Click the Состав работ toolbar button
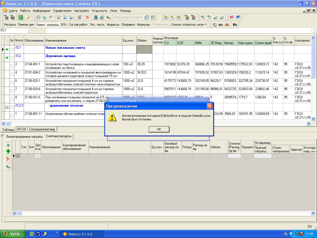The image size is (317, 238). (78, 25)
